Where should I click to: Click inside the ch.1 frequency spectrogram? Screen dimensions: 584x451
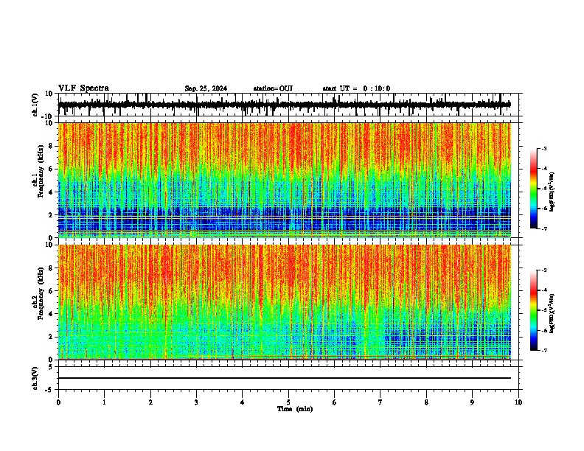(x=285, y=180)
